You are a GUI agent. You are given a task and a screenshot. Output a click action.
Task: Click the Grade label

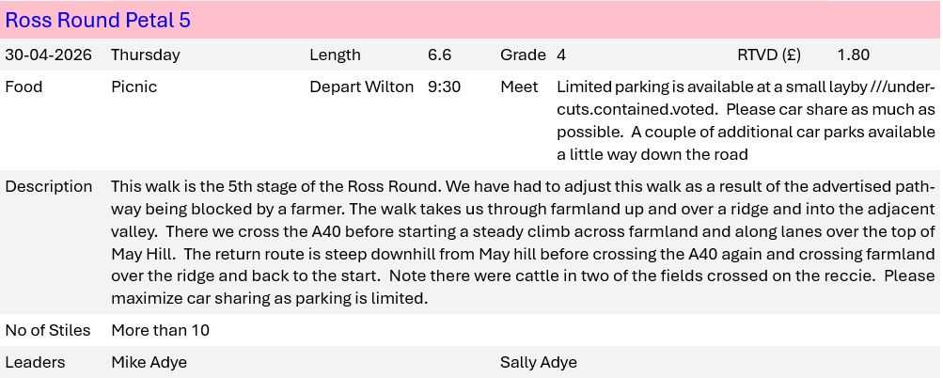click(x=523, y=55)
